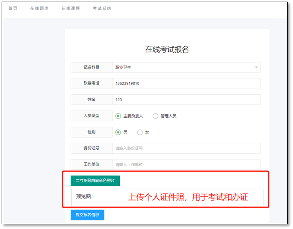Focus the 工作单位 input field
This screenshot has width=293, height=229.
186,165
